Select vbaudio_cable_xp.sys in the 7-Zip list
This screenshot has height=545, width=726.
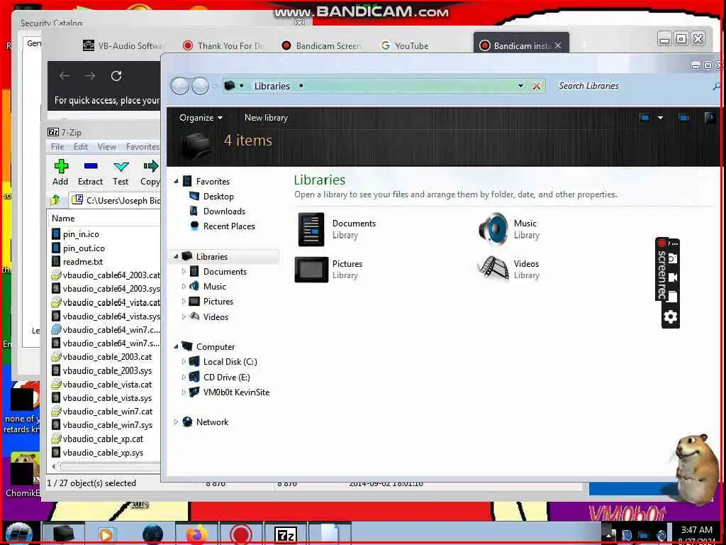click(x=103, y=452)
